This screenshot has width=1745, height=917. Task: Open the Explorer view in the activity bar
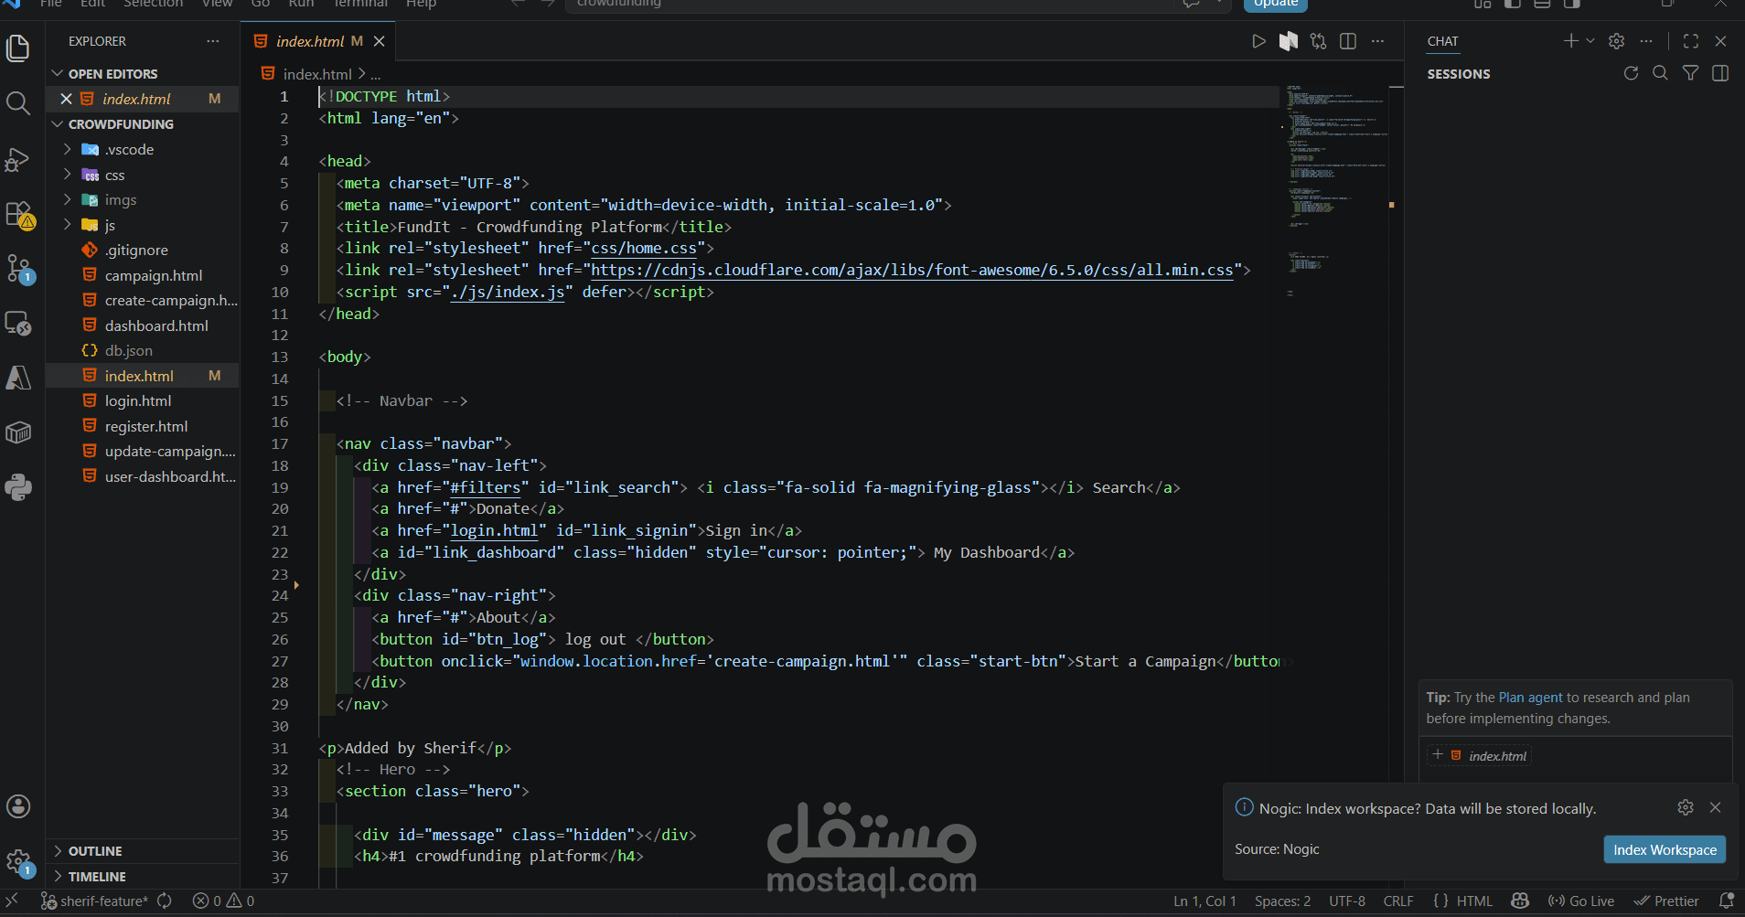tap(18, 48)
